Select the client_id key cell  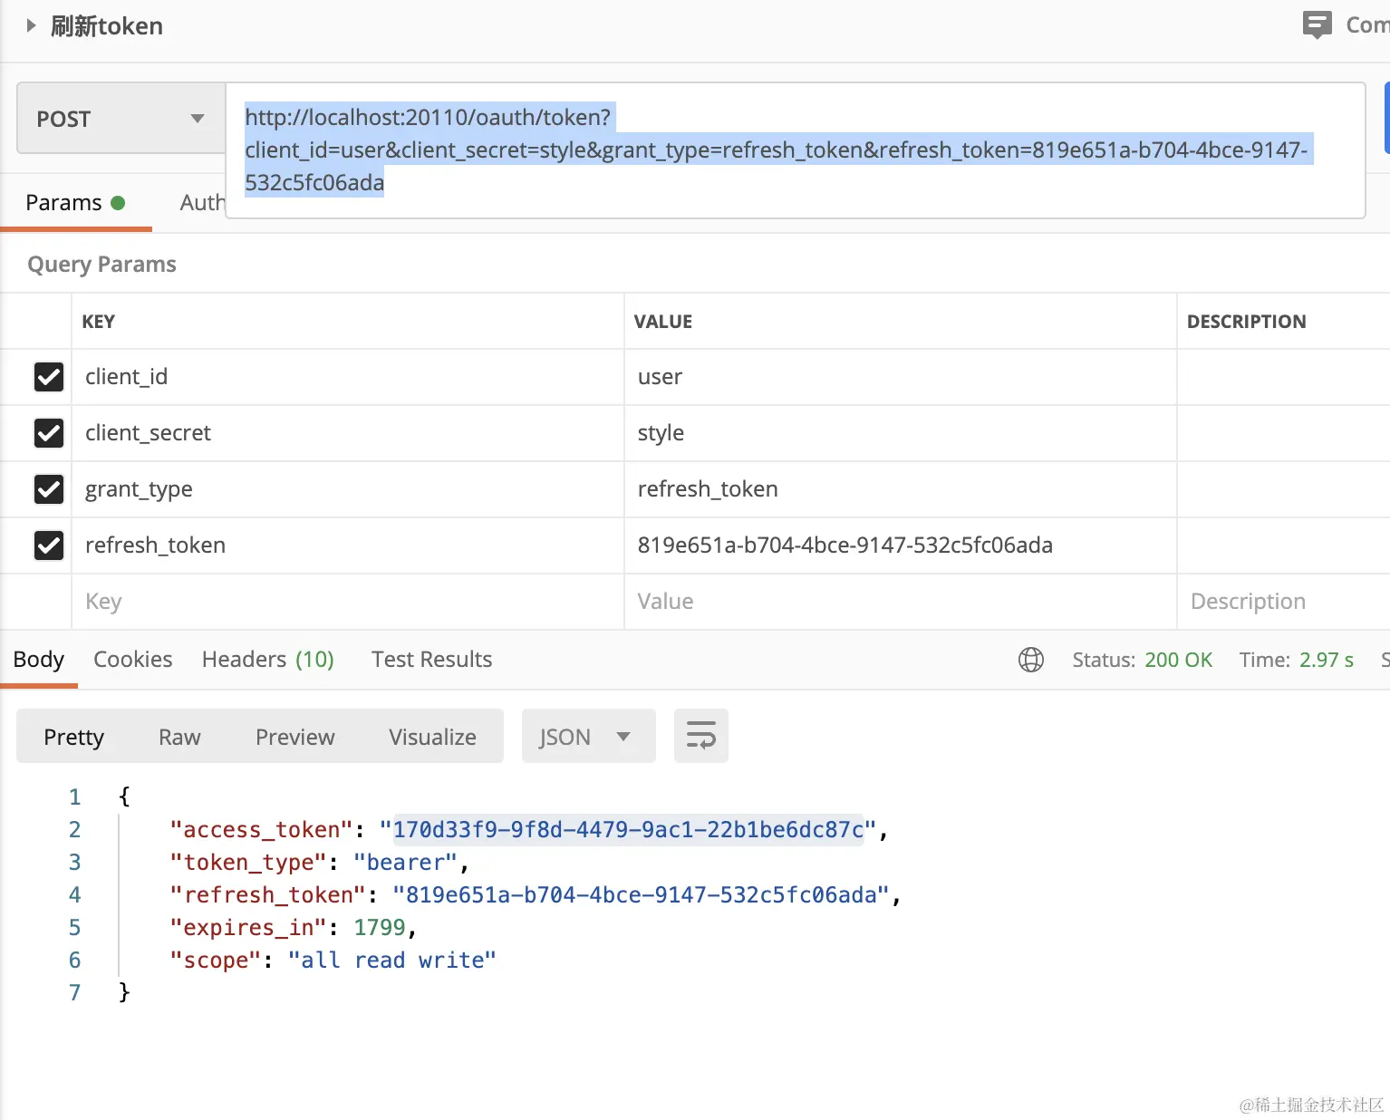pyautogui.click(x=348, y=377)
